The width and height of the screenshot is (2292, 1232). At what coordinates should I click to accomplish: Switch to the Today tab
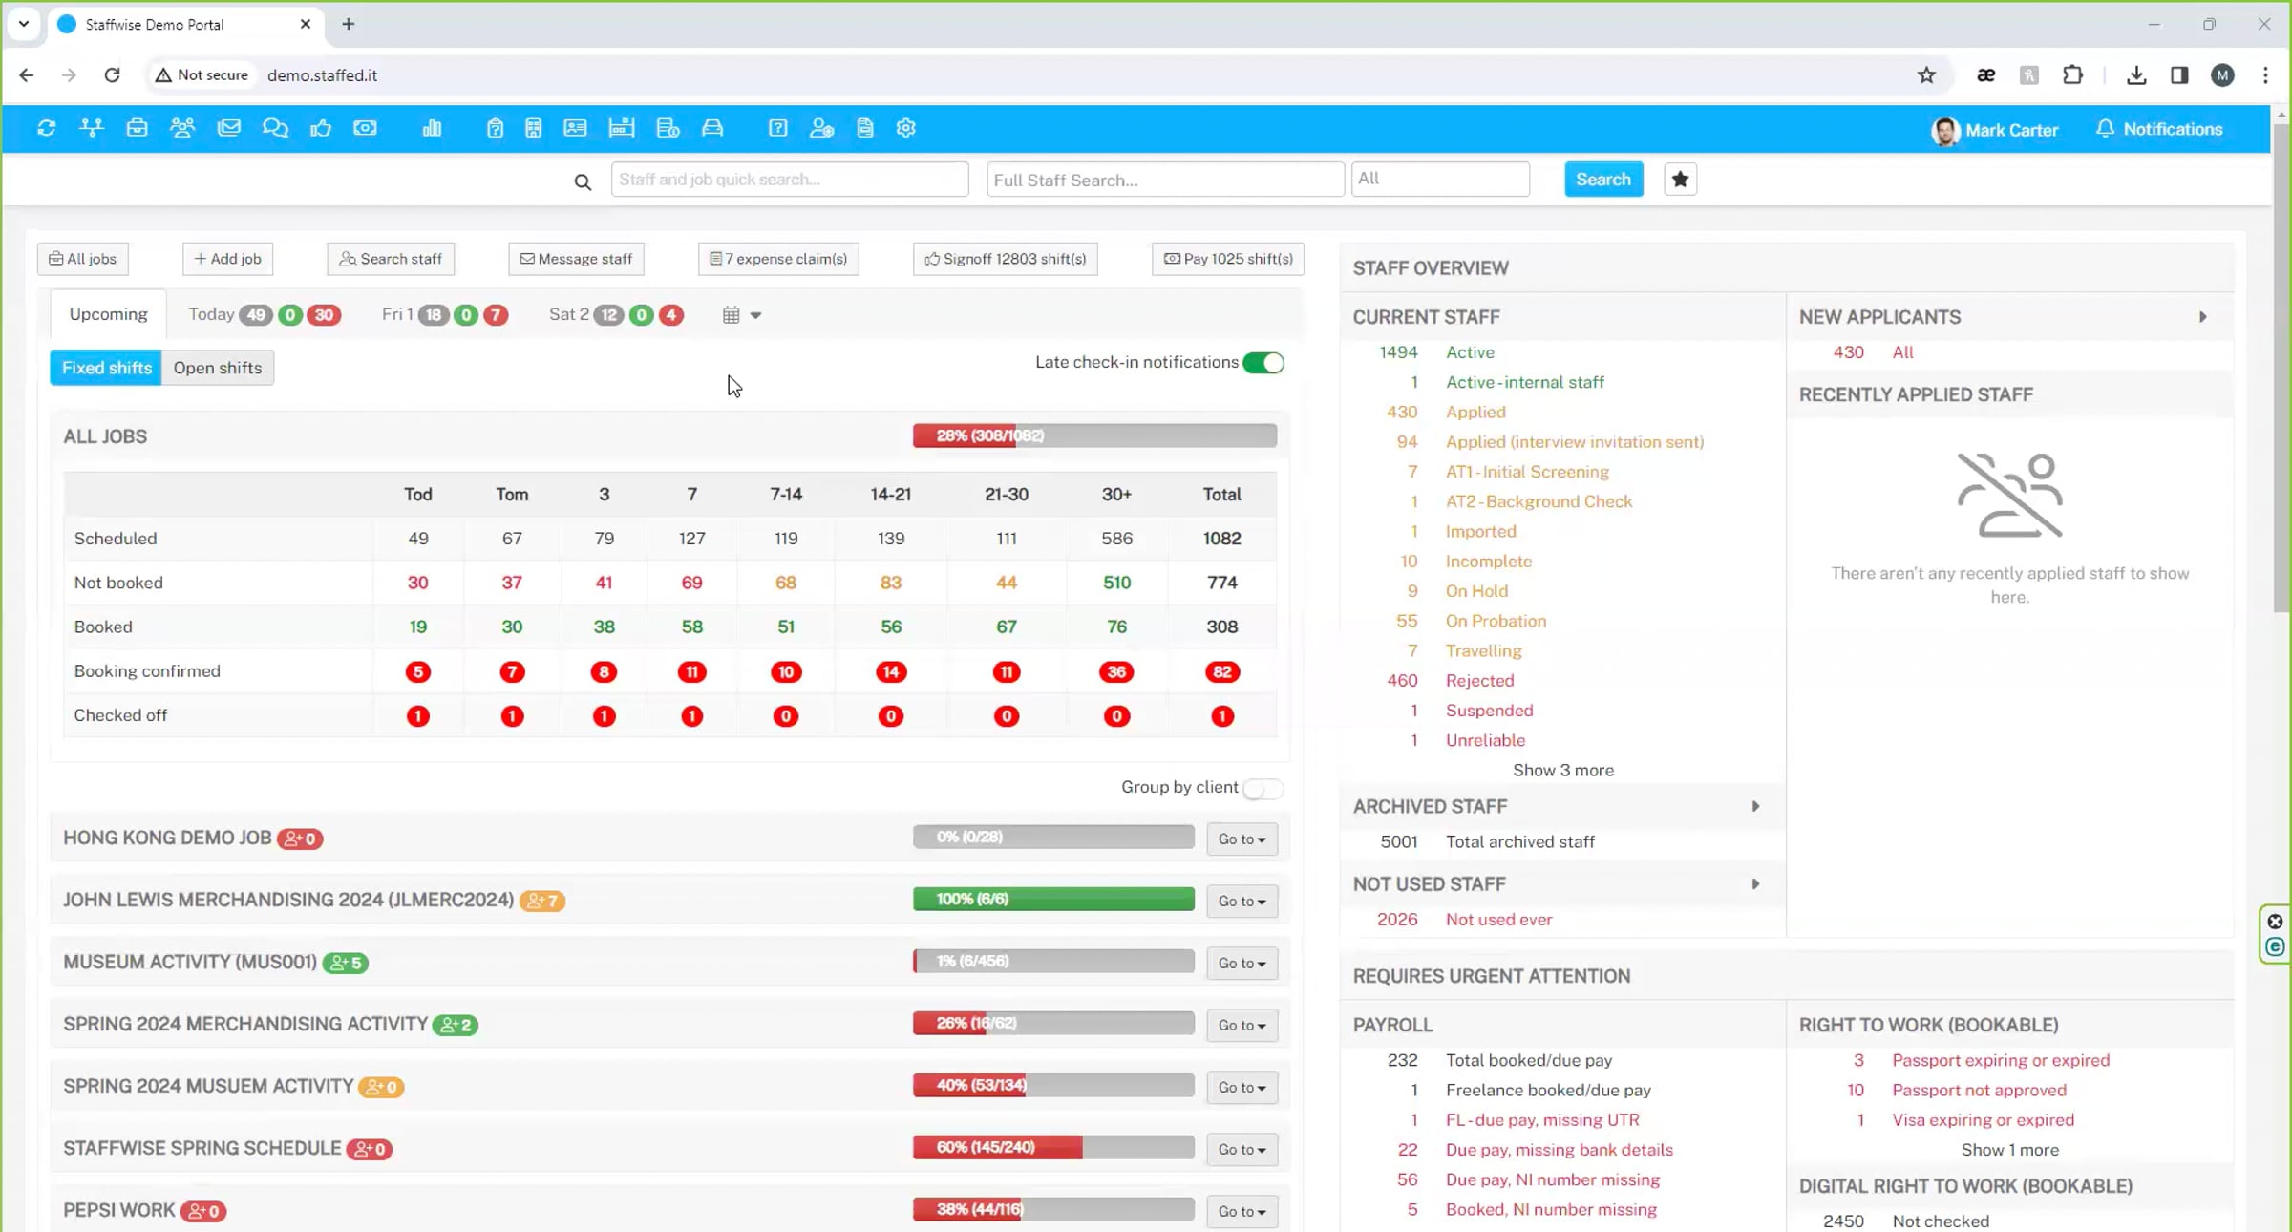point(265,314)
